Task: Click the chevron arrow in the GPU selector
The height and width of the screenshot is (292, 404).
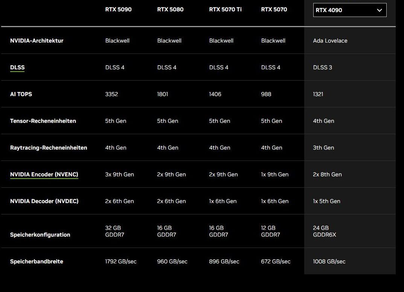Action: [379, 10]
